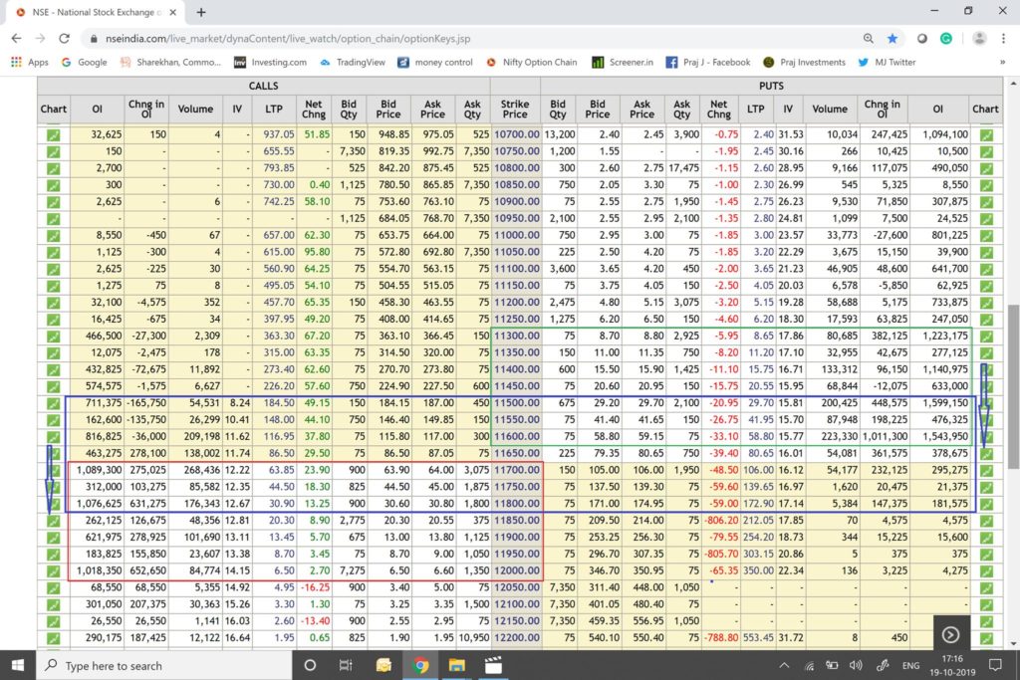Open the Puts chart icon for strike 12000.00
Image resolution: width=1020 pixels, height=680 pixels.
click(985, 570)
